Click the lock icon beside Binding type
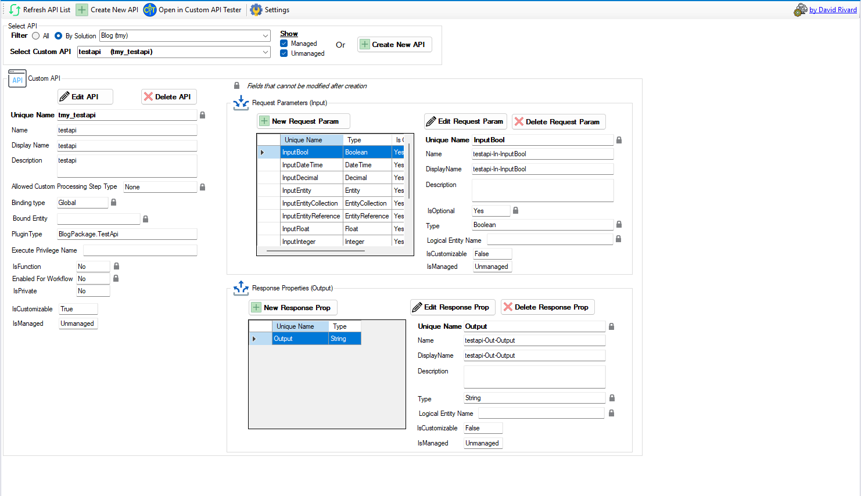The image size is (861, 496). (x=113, y=203)
